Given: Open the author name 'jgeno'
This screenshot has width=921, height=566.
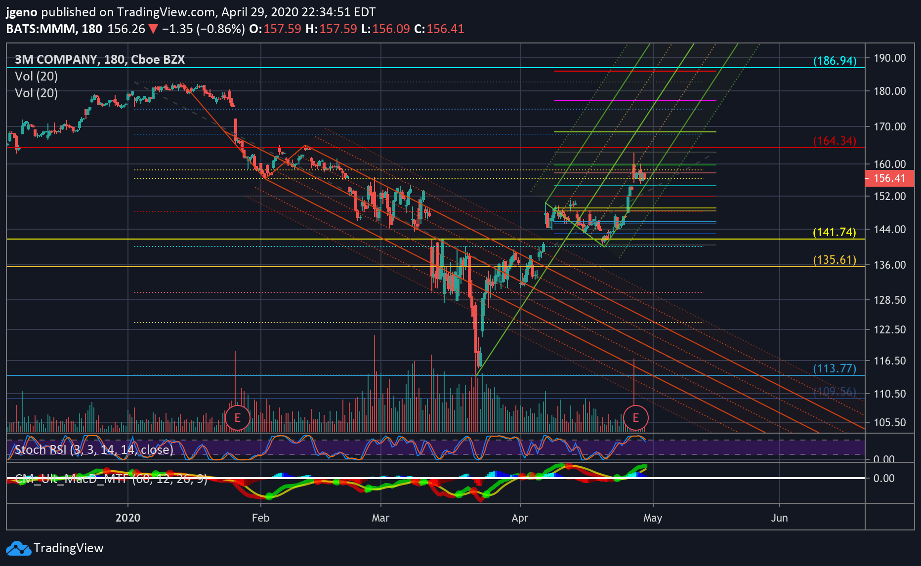Looking at the screenshot, I should tap(22, 12).
